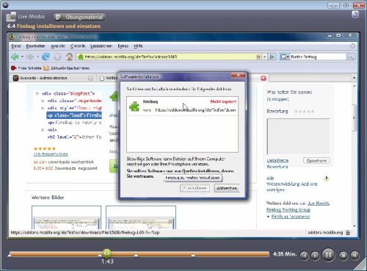Click the search magnifier icon
Viewport: 367px width, 271px height.
coord(350,57)
